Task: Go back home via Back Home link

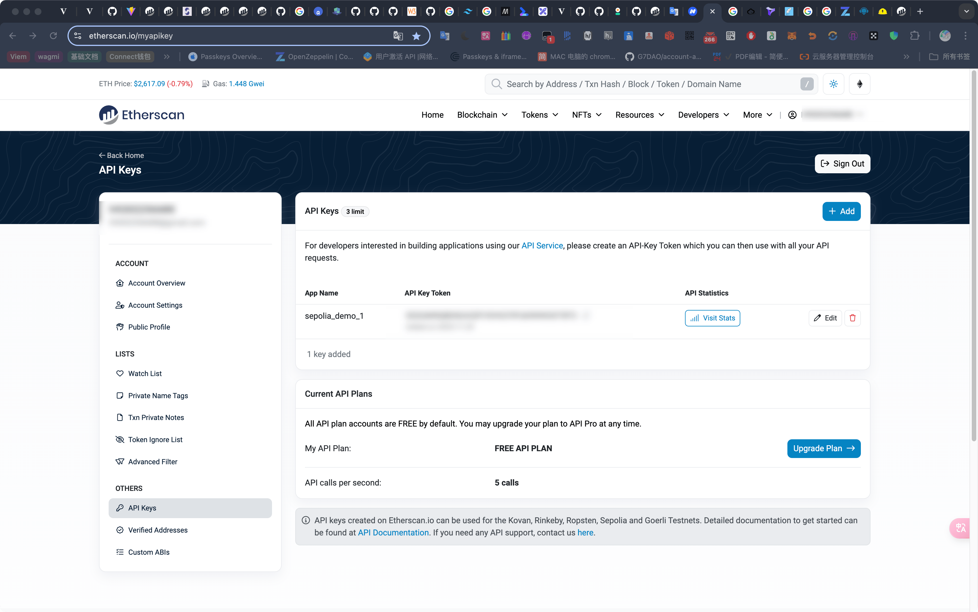Action: (x=121, y=155)
